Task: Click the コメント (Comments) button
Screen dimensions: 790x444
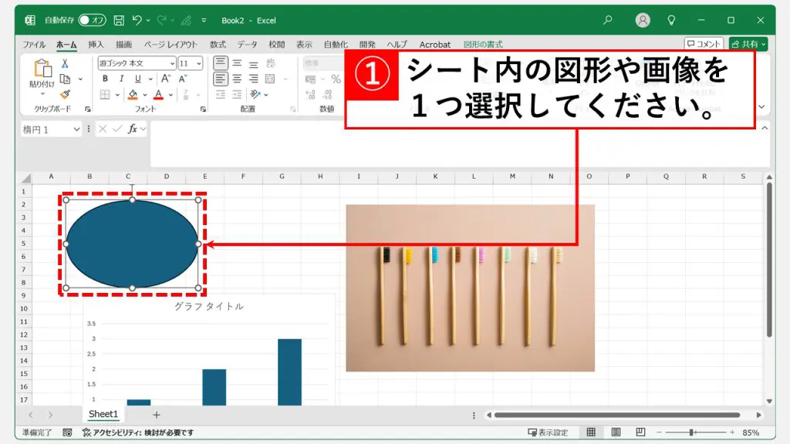Action: (x=704, y=44)
